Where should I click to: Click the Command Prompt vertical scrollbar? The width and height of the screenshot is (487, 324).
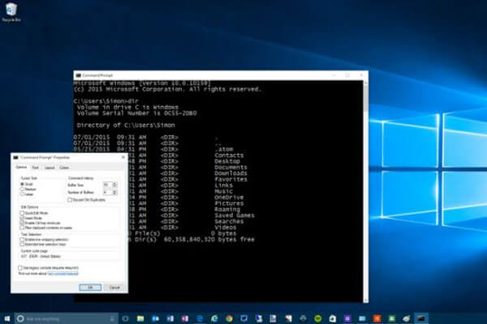point(366,191)
